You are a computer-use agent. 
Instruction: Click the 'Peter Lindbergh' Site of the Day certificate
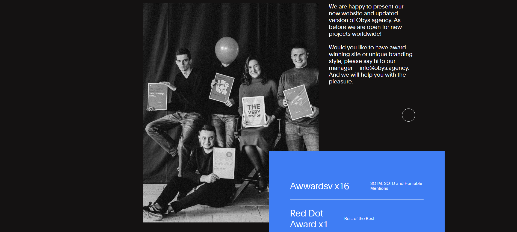click(x=157, y=96)
